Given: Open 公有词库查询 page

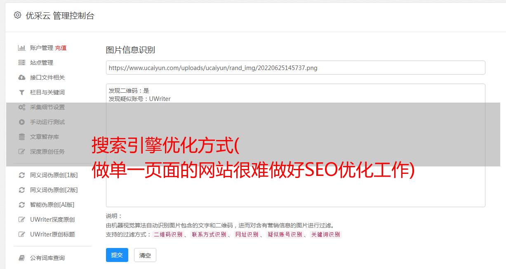Looking at the screenshot, I should (47, 258).
